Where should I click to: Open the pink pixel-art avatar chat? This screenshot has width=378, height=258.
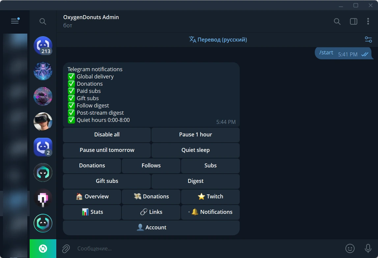click(x=43, y=198)
